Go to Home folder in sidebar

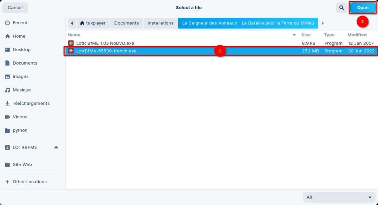pyautogui.click(x=19, y=36)
